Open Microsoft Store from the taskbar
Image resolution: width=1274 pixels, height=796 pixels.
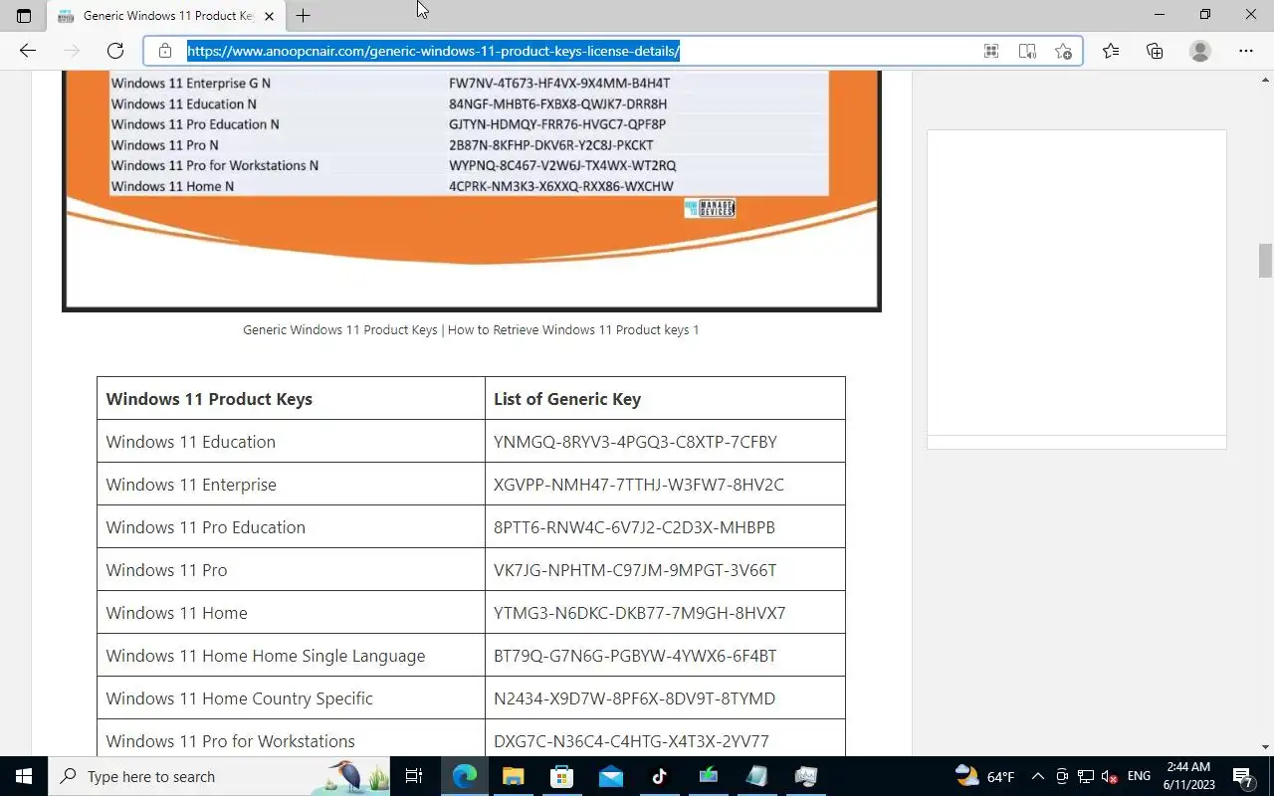pos(561,776)
